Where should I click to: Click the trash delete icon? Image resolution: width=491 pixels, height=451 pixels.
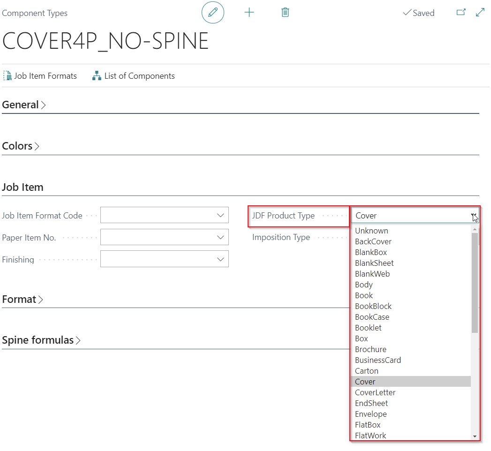(285, 13)
